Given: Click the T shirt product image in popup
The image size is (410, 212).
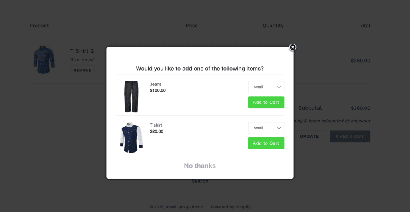Looking at the screenshot, I should (131, 137).
